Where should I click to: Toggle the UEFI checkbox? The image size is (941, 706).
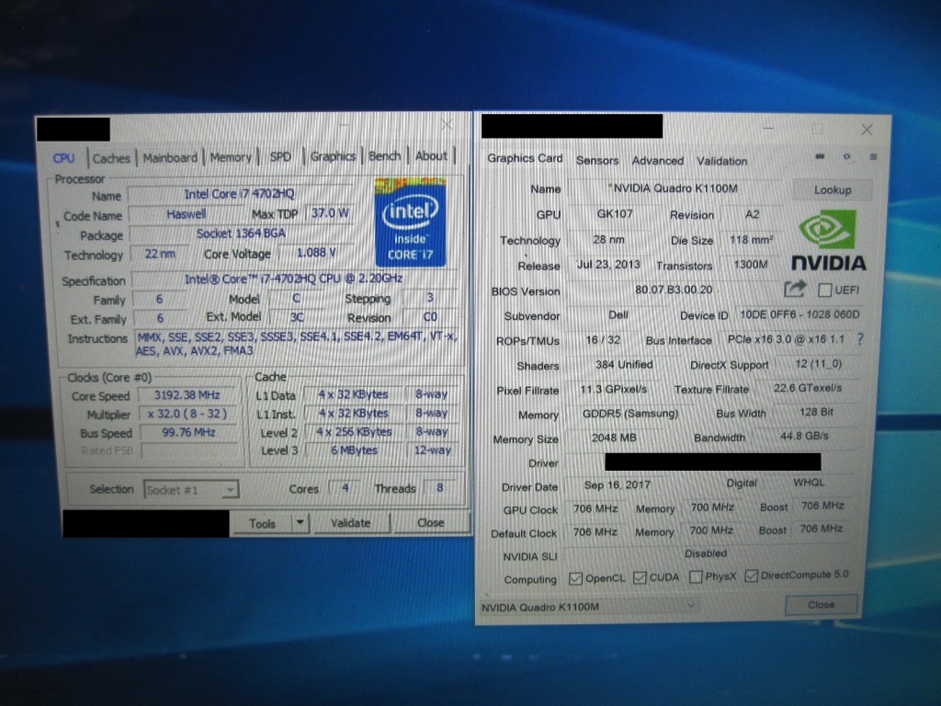[x=825, y=290]
